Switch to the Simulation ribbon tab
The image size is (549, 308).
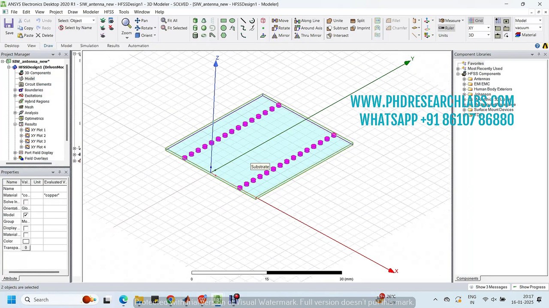(x=89, y=46)
